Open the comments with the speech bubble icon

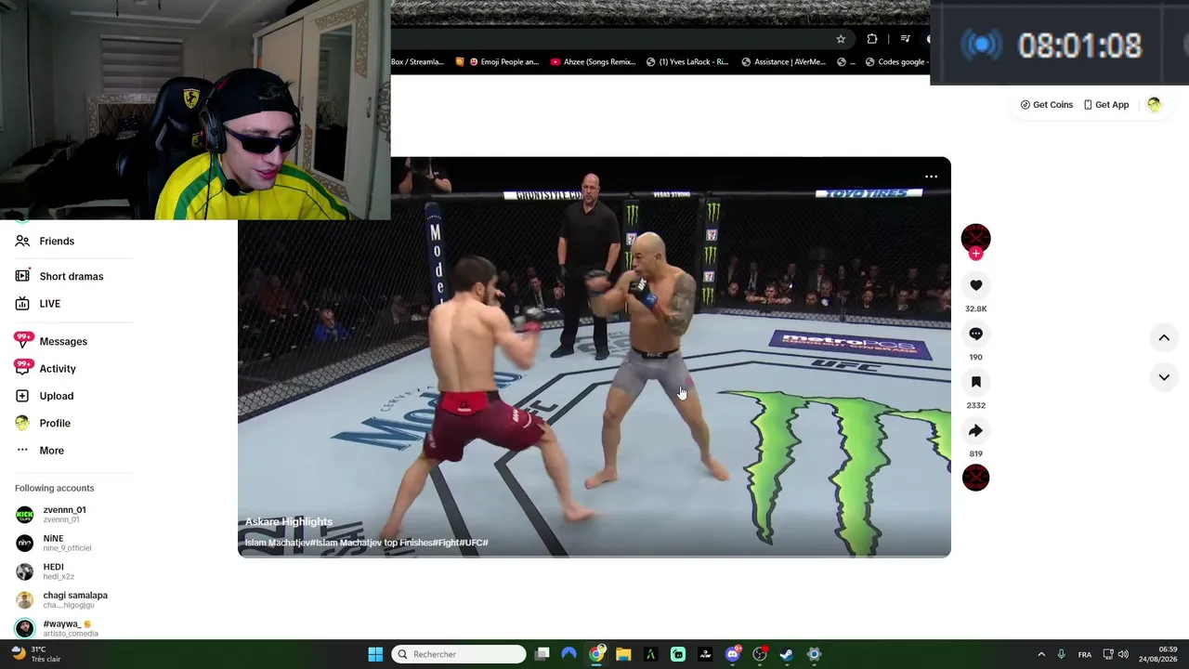click(975, 334)
